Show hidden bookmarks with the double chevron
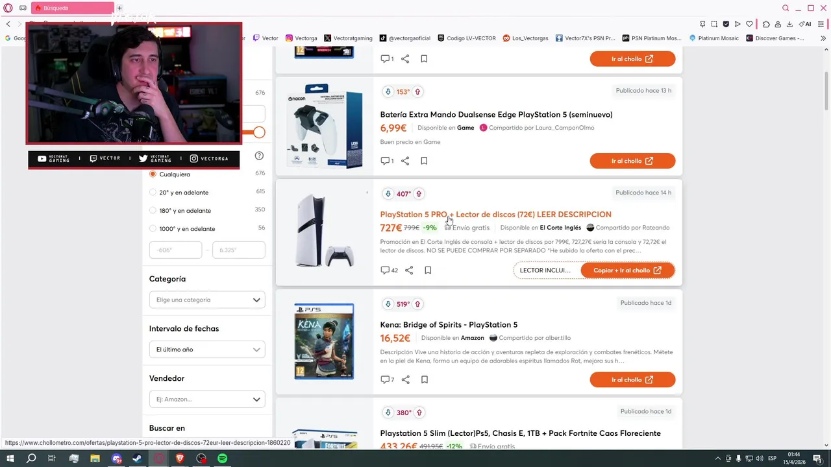Viewport: 831px width, 467px height. 824,38
